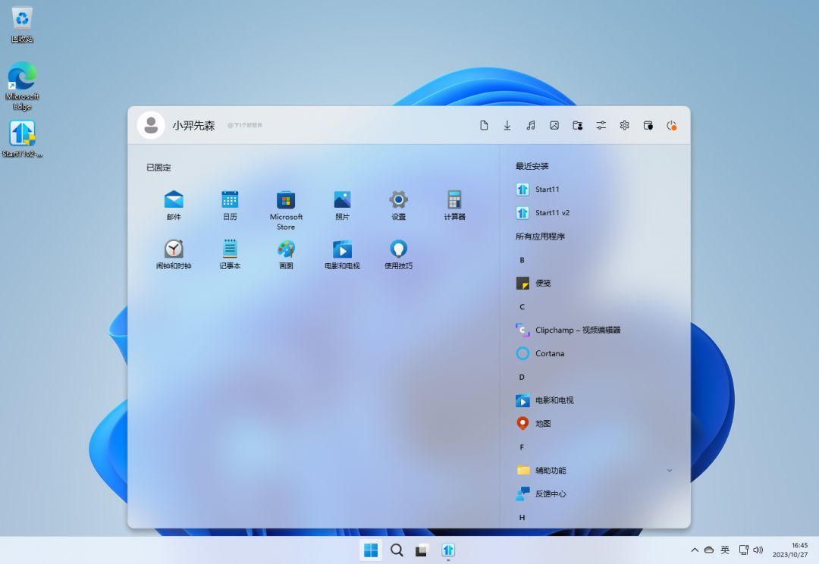Launch the pinned 闹钟和时钟 app

[x=174, y=254]
